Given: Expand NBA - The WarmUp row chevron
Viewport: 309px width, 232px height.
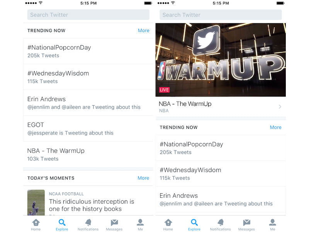Looking at the screenshot, I should tap(280, 107).
